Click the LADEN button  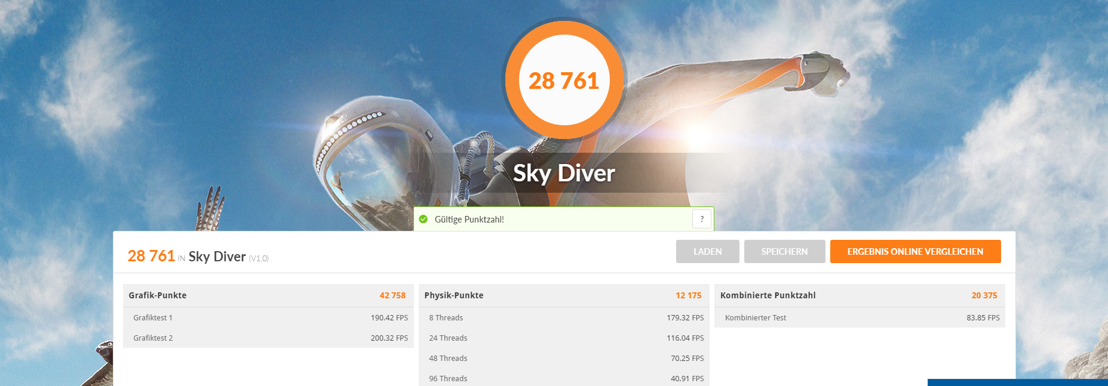point(708,252)
